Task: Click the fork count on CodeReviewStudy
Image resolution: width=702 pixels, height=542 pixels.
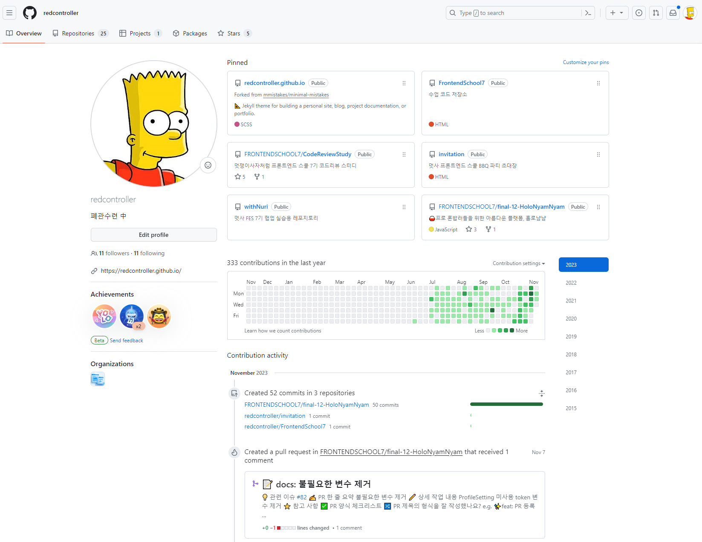Action: [259, 177]
